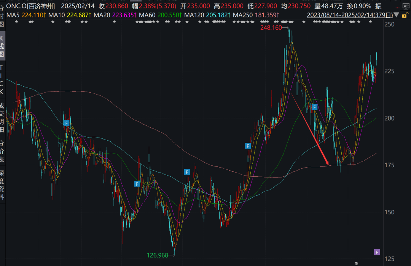Click the ONC.O[百济神州] stock name
The width and height of the screenshot is (411, 266).
tap(31, 6)
